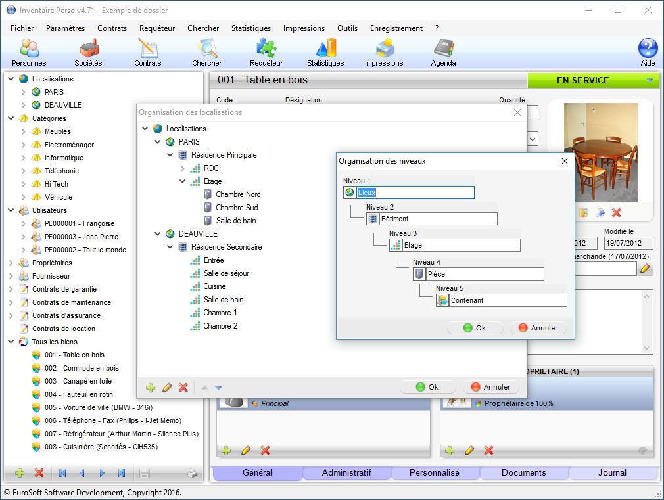The image size is (664, 500).
Task: Click the Impressions printer icon
Action: coord(384,50)
